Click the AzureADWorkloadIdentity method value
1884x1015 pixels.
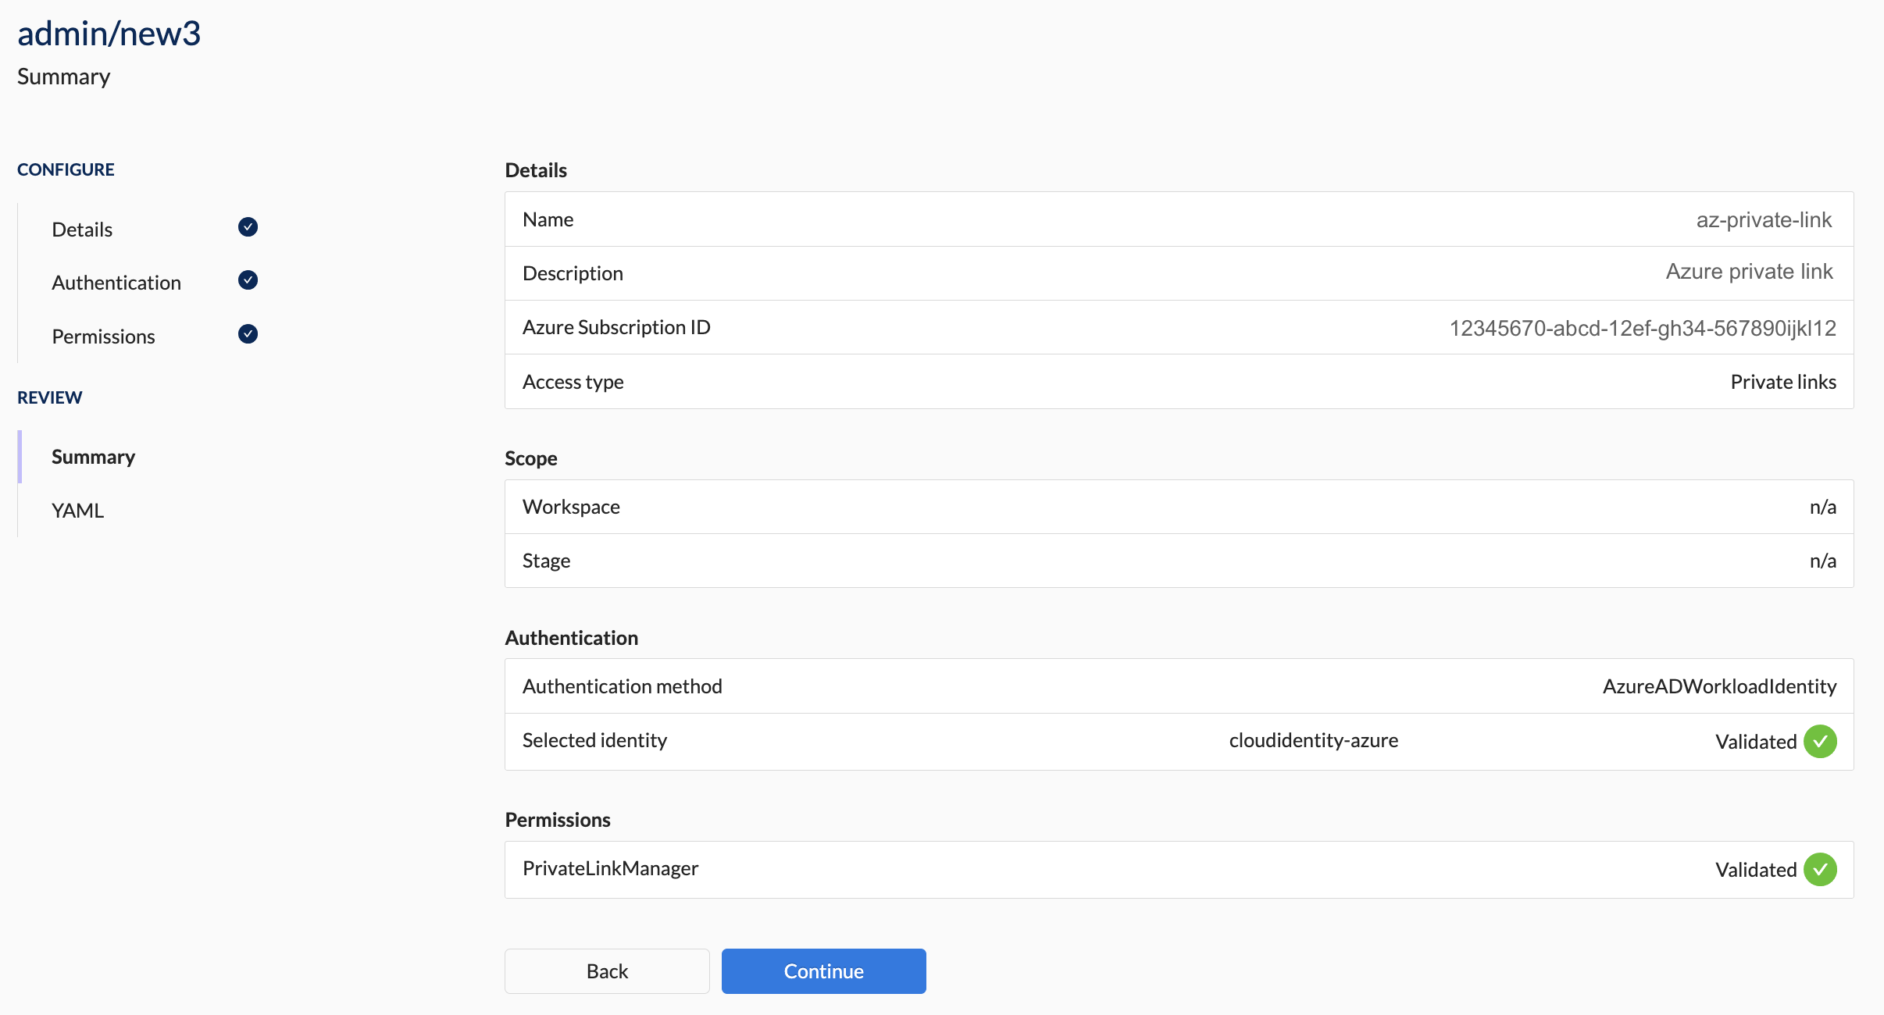click(1719, 686)
